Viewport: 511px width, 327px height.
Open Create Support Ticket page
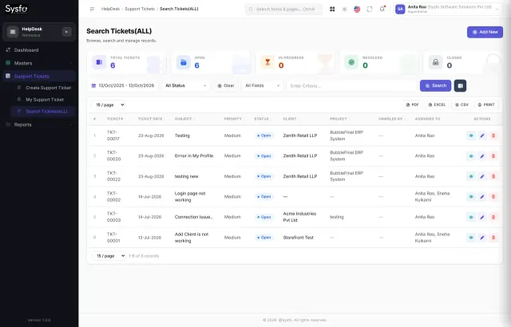(45, 88)
